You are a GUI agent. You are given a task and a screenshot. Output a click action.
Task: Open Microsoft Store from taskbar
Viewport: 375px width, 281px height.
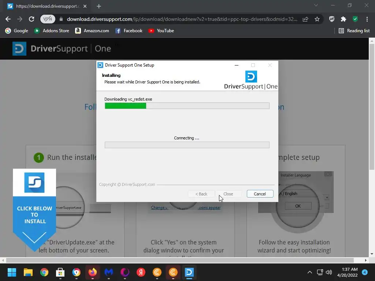point(60,272)
